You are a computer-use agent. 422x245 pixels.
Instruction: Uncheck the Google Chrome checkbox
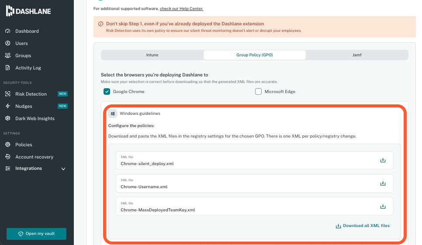point(107,92)
